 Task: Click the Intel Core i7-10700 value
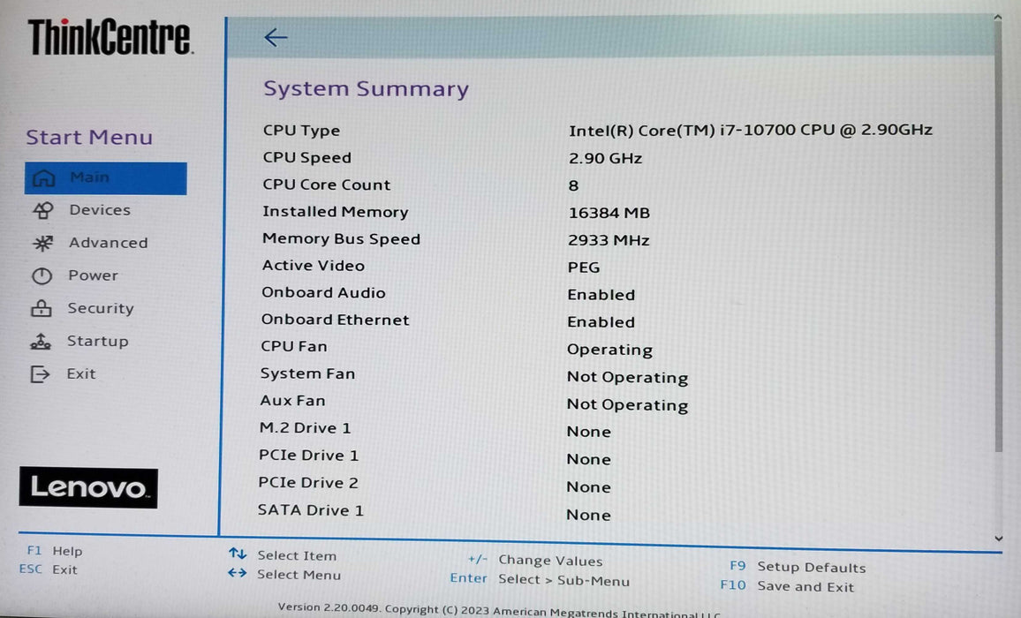(750, 131)
